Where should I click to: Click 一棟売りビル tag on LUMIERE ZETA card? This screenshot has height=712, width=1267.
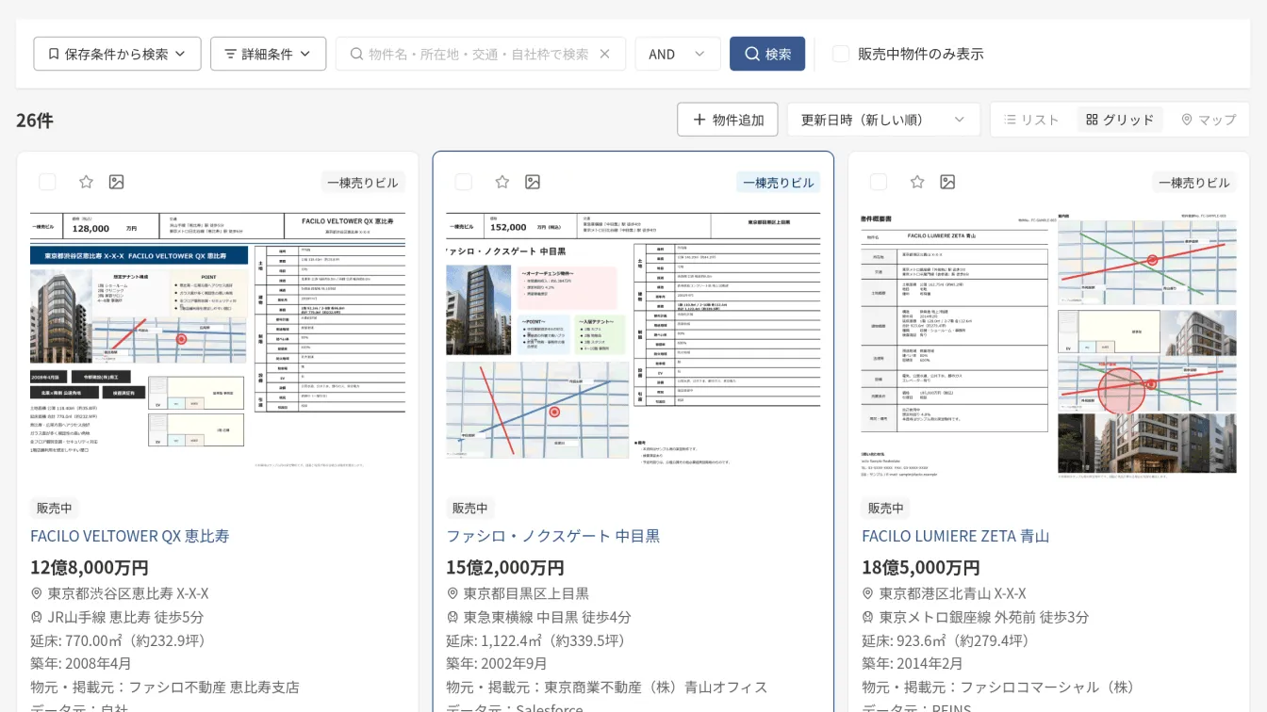tap(1194, 183)
